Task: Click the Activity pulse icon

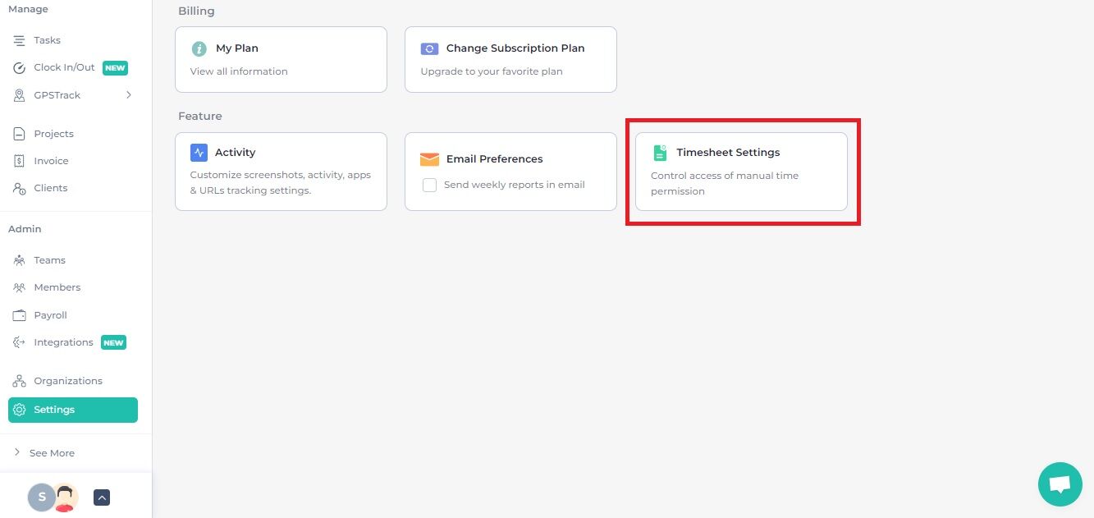Action: click(x=199, y=153)
